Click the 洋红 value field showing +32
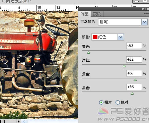 click(134, 59)
